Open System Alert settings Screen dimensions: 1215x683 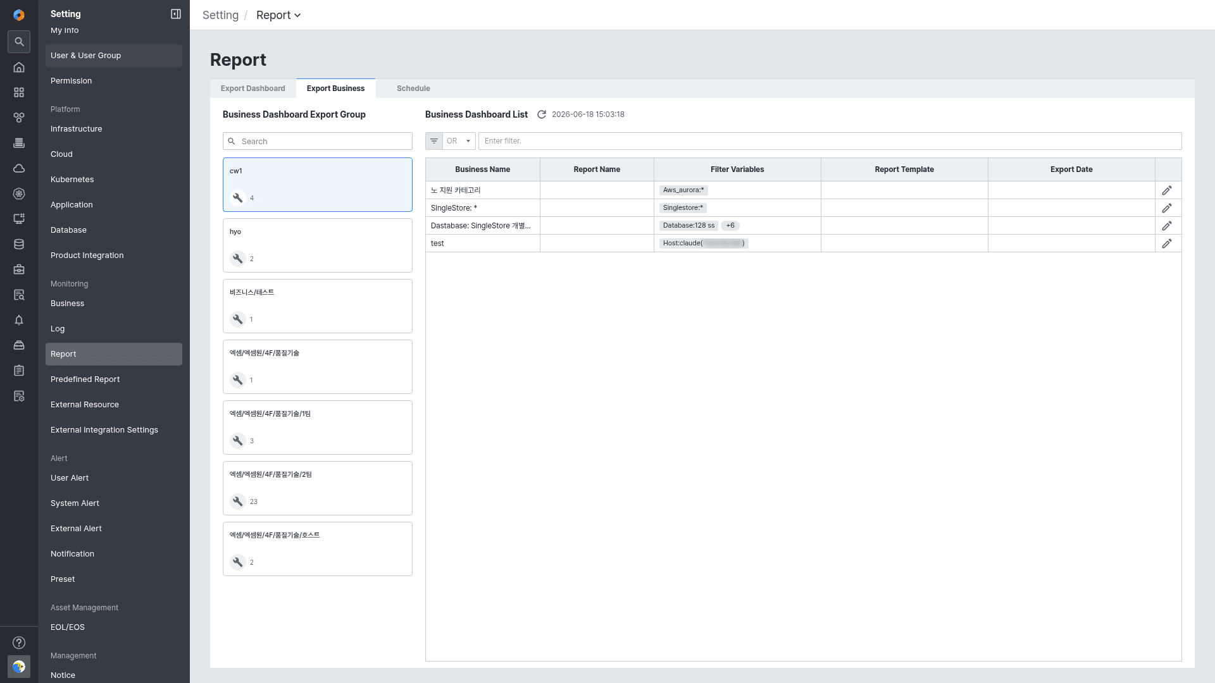[114, 503]
